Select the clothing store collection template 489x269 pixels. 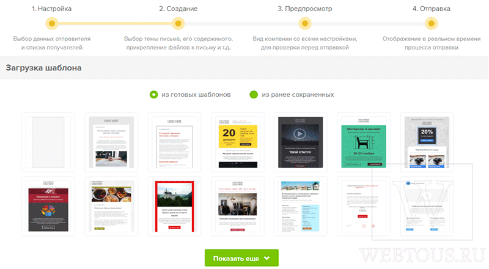pyautogui.click(x=238, y=206)
